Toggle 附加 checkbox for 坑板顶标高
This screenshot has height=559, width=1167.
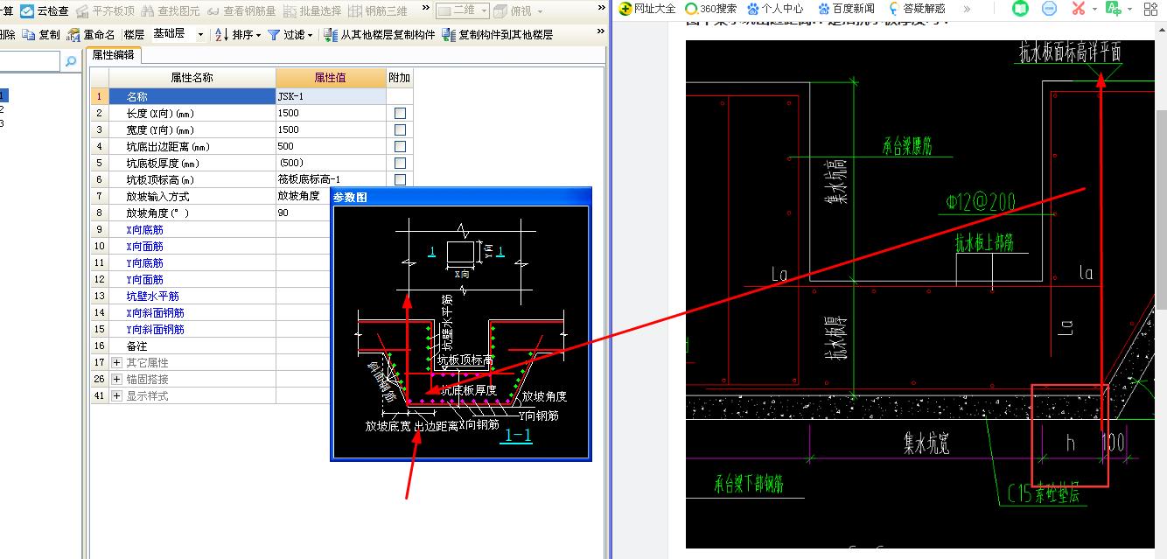pyautogui.click(x=400, y=179)
